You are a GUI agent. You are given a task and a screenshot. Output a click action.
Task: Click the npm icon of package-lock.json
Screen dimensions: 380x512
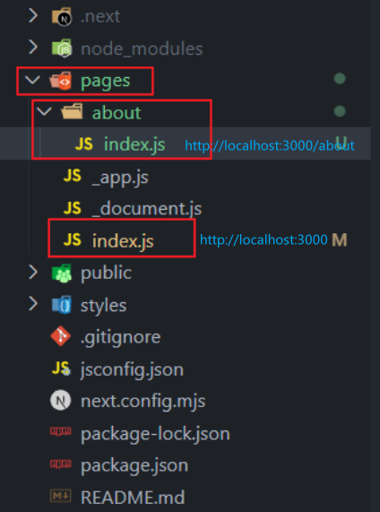pos(61,431)
